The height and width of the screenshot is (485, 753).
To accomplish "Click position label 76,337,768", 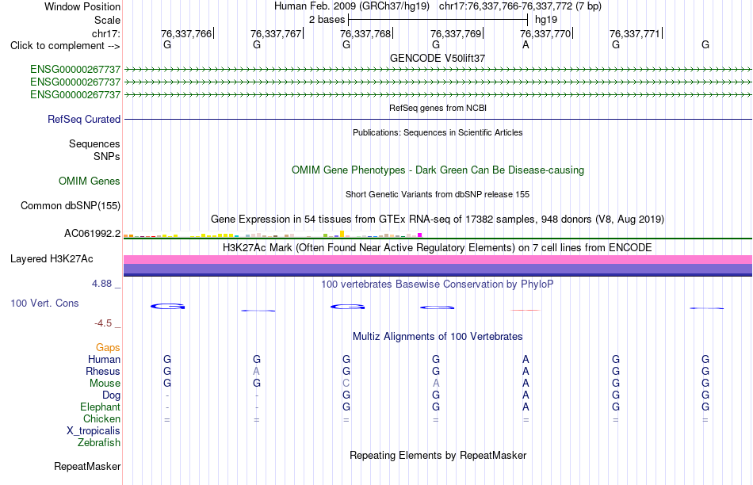I will click(365, 33).
